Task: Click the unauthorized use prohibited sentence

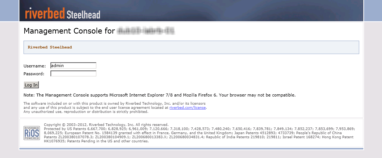Action: 86,112
